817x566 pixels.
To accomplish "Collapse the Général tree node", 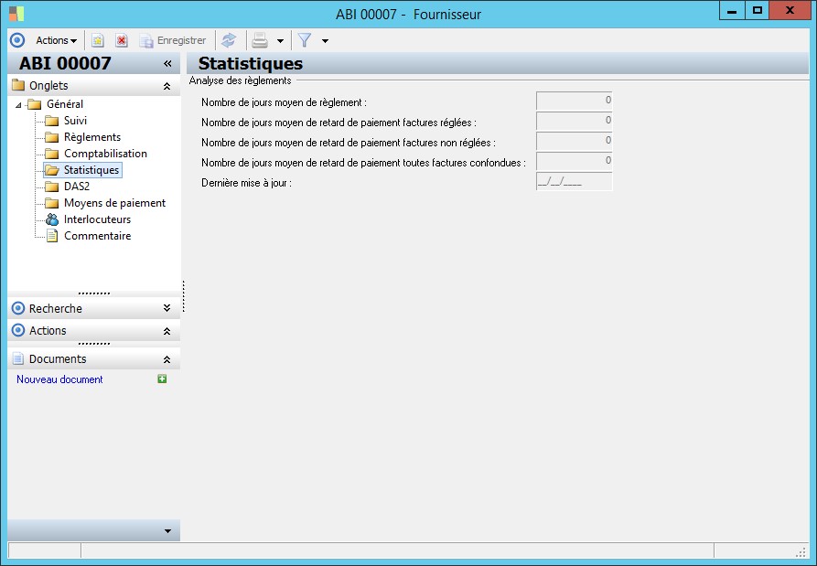I will pos(19,104).
